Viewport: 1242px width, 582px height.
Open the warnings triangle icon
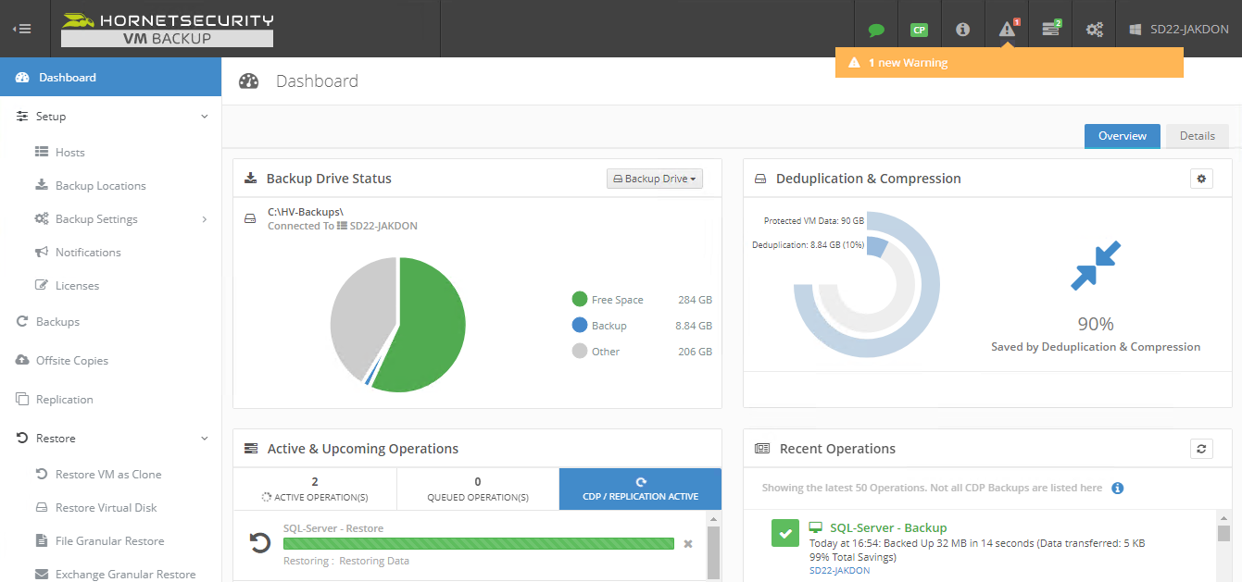pos(1008,29)
